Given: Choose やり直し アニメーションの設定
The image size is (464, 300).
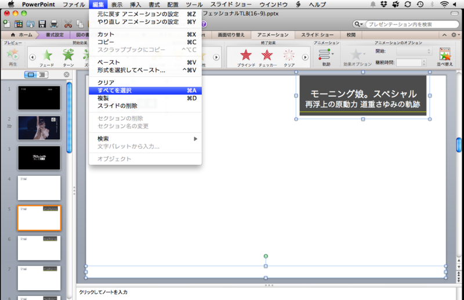Looking at the screenshot, I should (x=146, y=21).
